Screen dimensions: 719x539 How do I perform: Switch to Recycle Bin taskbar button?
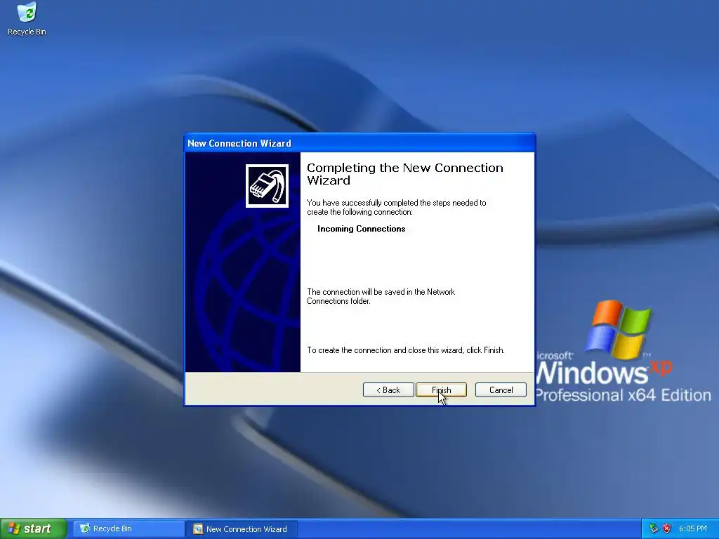coord(128,528)
